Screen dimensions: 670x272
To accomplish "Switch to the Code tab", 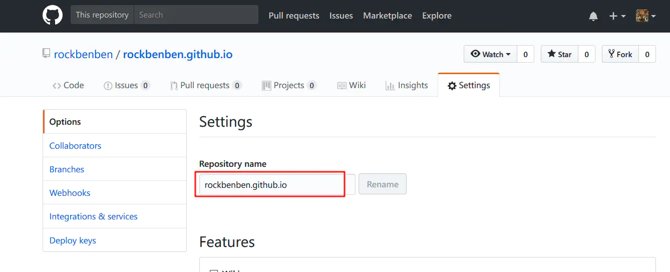I will 68,85.
